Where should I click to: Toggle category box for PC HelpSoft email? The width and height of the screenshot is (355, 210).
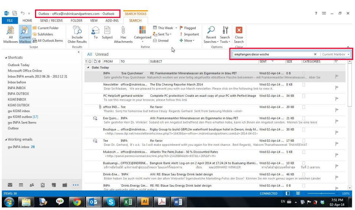pyautogui.click(x=304, y=96)
